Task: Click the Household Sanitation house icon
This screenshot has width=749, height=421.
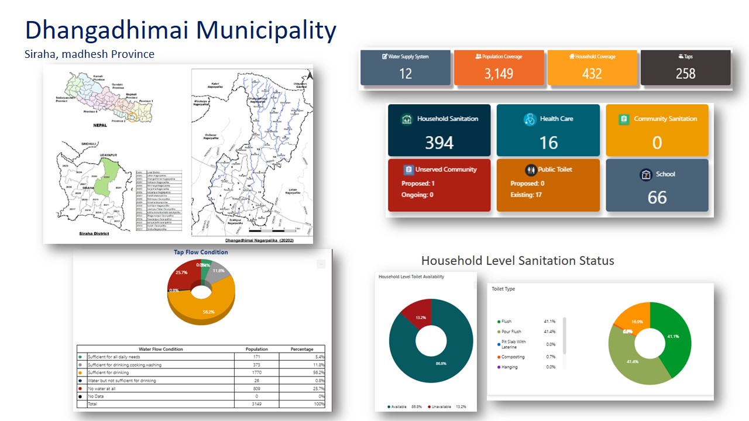Action: tap(407, 119)
